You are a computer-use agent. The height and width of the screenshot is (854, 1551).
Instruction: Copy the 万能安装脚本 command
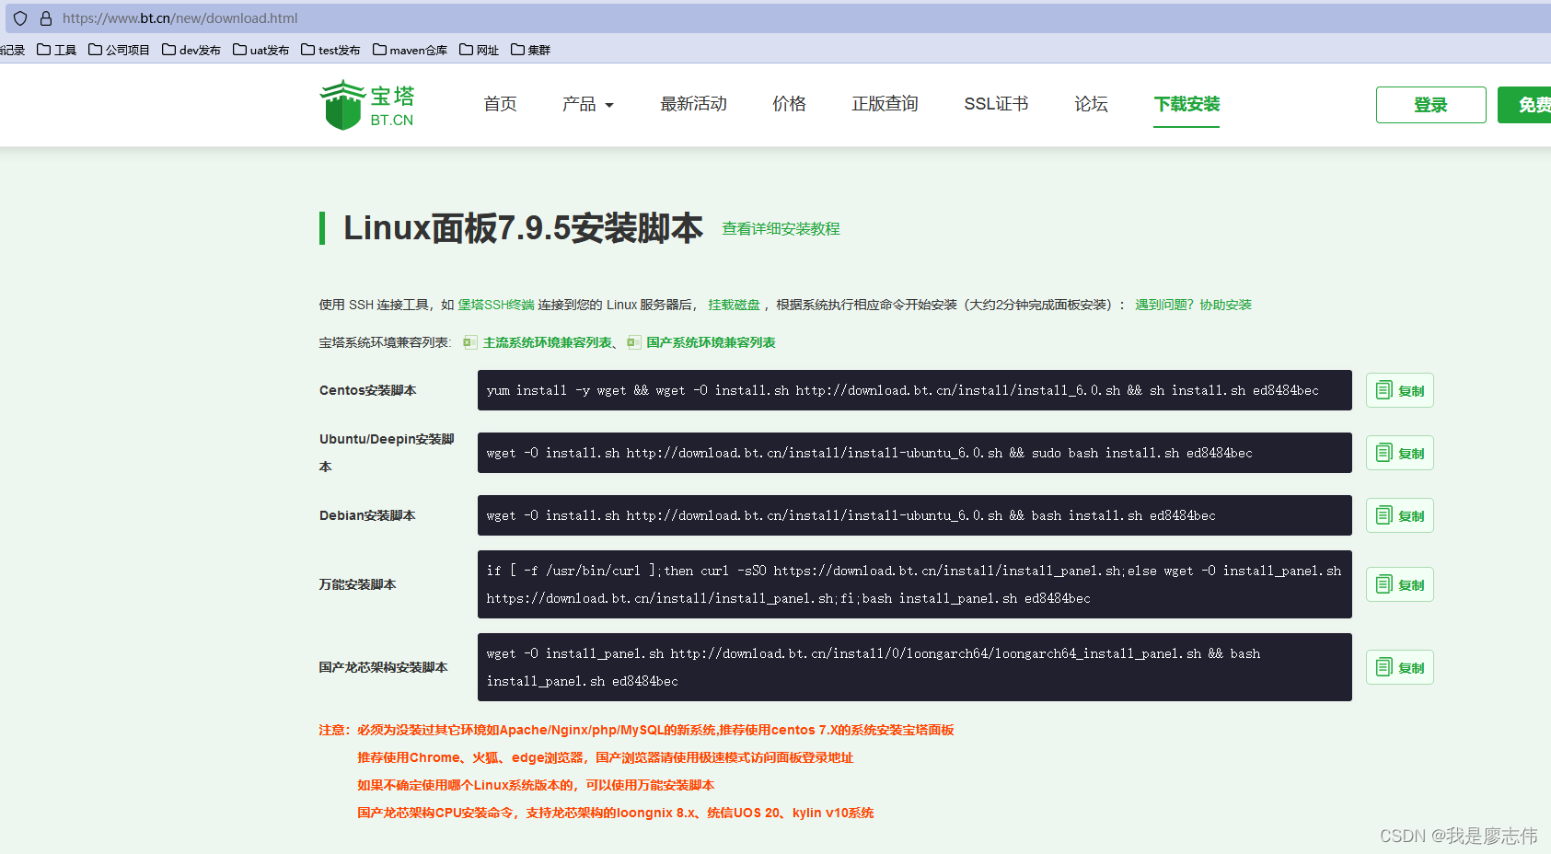[x=1400, y=584]
